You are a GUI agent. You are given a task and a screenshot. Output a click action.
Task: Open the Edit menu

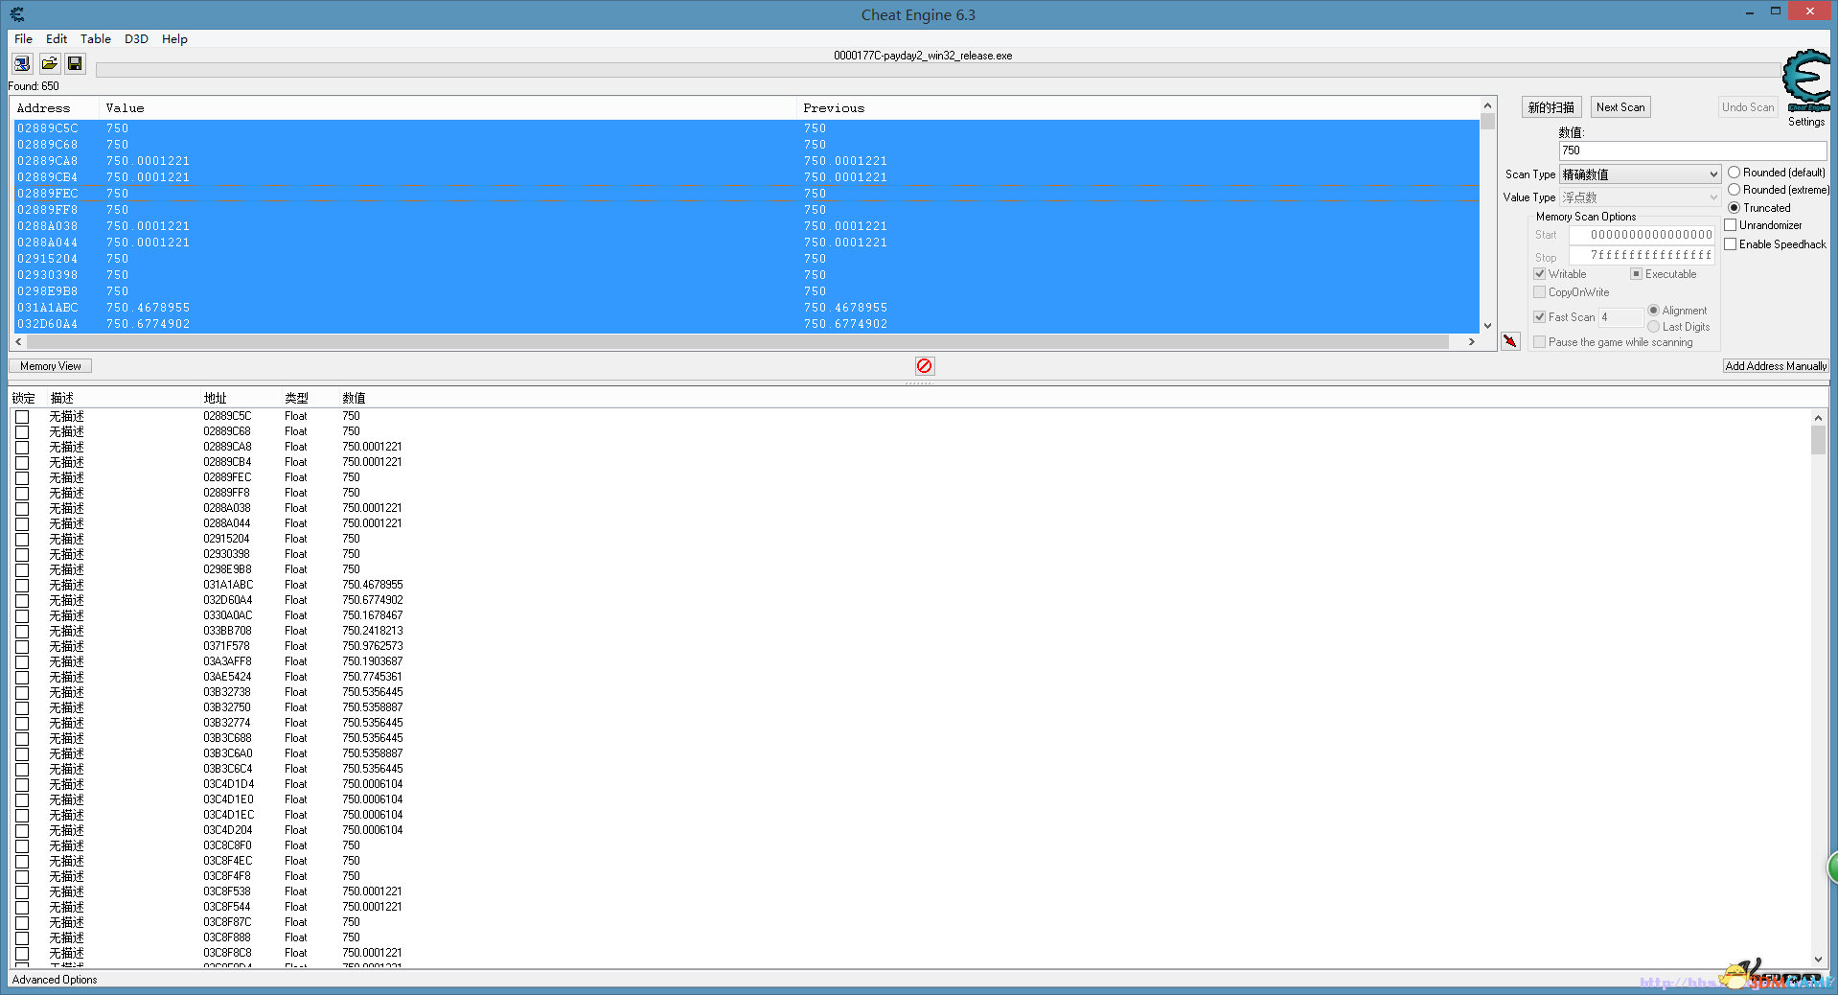point(57,39)
